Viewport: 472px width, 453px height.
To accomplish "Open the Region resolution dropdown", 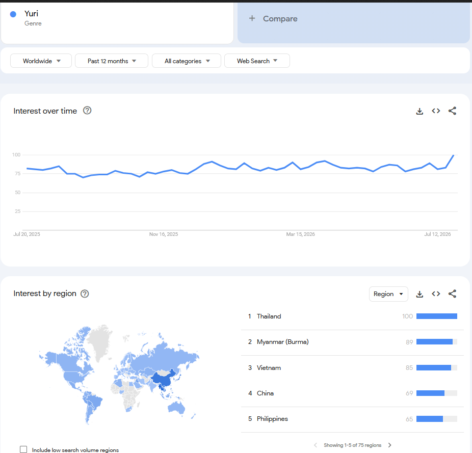I will point(388,294).
